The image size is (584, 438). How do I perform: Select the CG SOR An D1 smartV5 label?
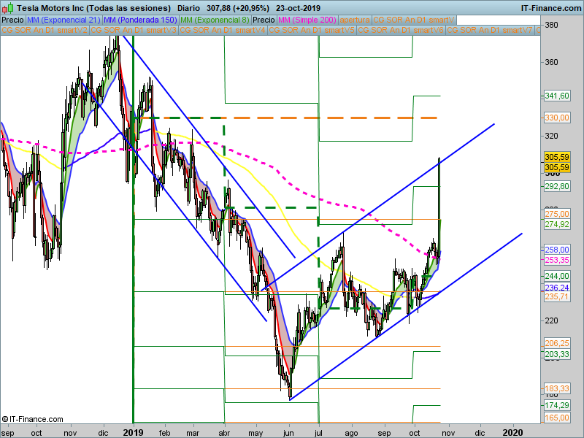312,30
